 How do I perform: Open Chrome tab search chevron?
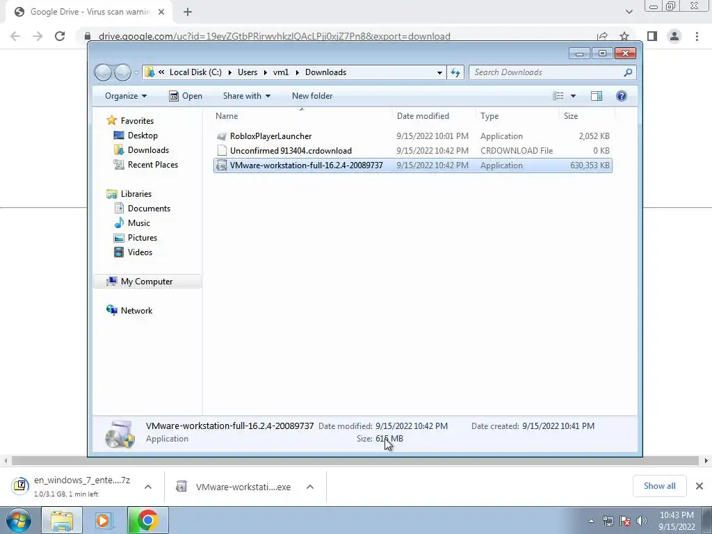[x=629, y=12]
